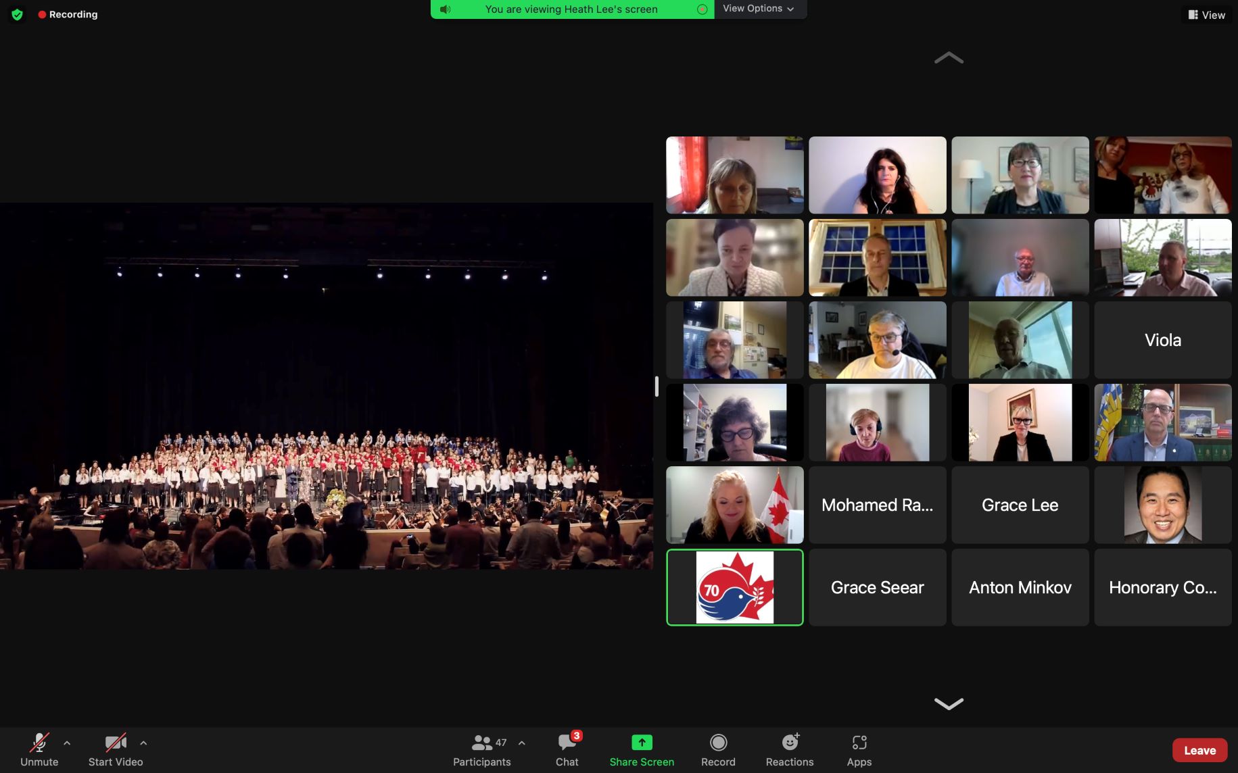The image size is (1238, 773).
Task: Open the Apps panel
Action: click(x=859, y=750)
